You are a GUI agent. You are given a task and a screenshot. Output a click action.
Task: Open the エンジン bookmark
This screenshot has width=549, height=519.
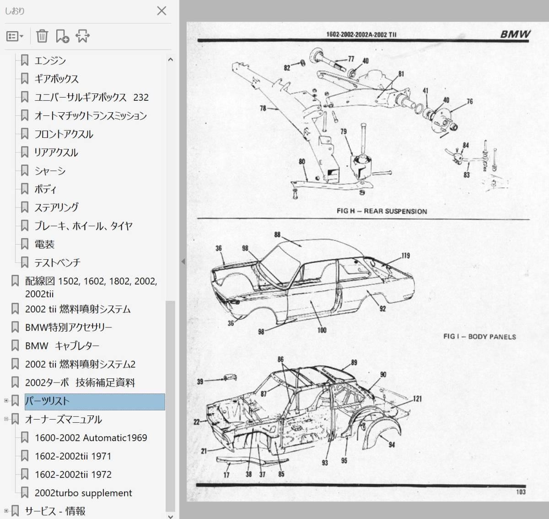tap(50, 60)
